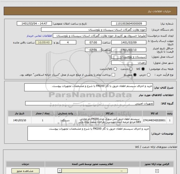This screenshot has height=174, width=180.
Task: Toggle the اسناد خزانه اسلامی payment checkbox
Action: pyautogui.click(x=113, y=75)
